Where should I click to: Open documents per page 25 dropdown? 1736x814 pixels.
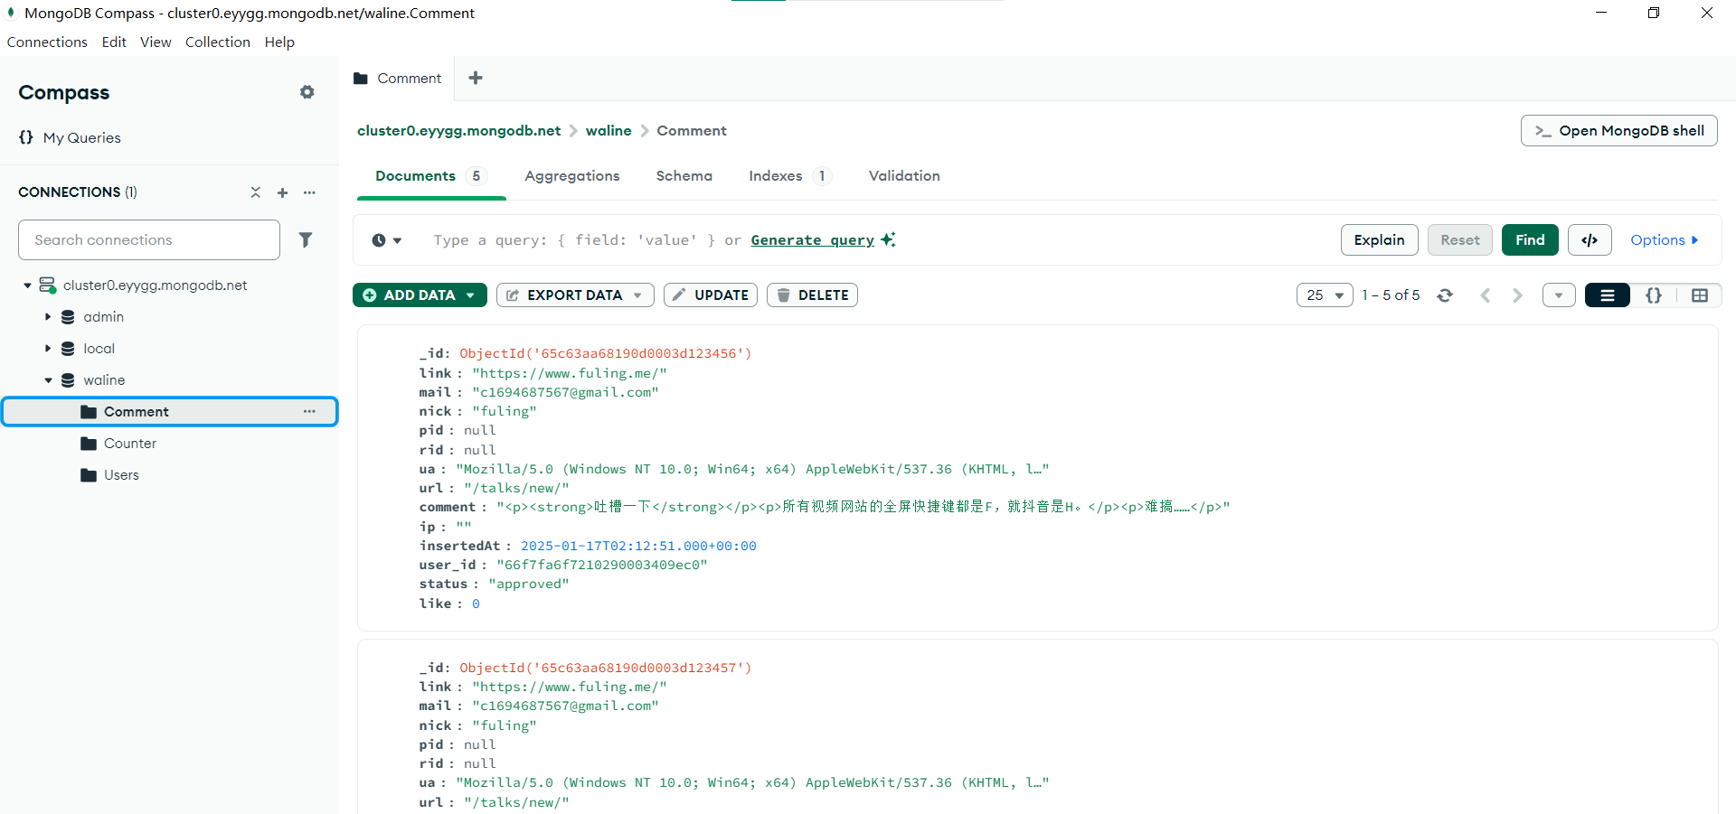coord(1325,295)
